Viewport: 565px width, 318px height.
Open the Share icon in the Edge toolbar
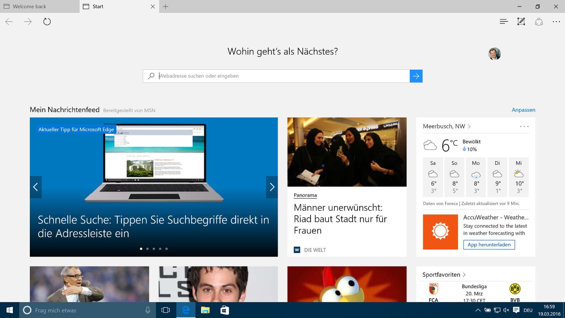[539, 22]
